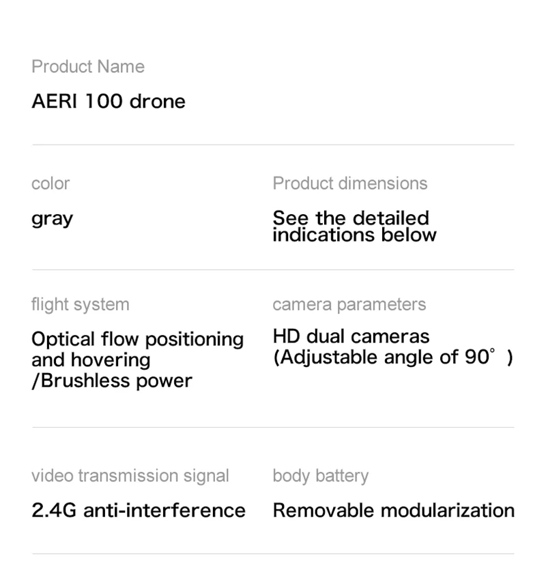Click Adjustable angle of 90° text

393,357
